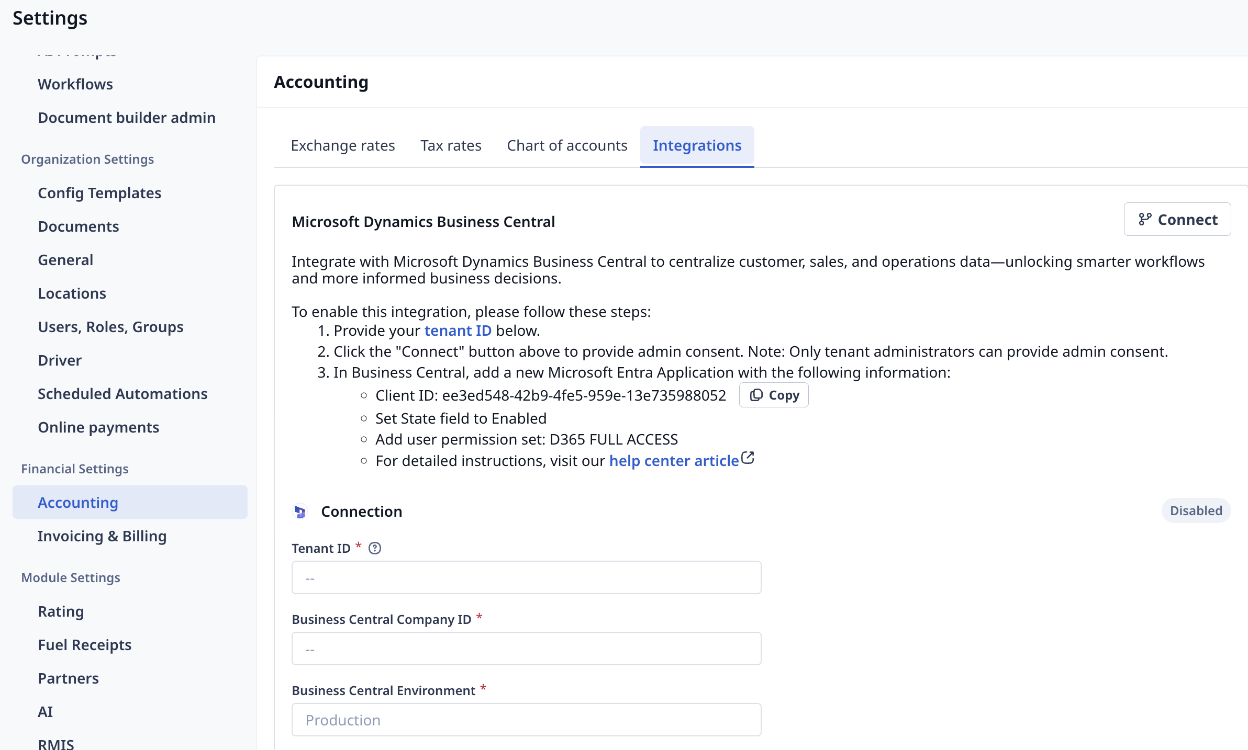Open the tenant ID link

[458, 331]
